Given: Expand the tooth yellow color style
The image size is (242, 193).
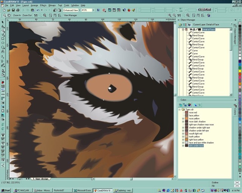Looking at the screenshot, I should click(x=183, y=136).
